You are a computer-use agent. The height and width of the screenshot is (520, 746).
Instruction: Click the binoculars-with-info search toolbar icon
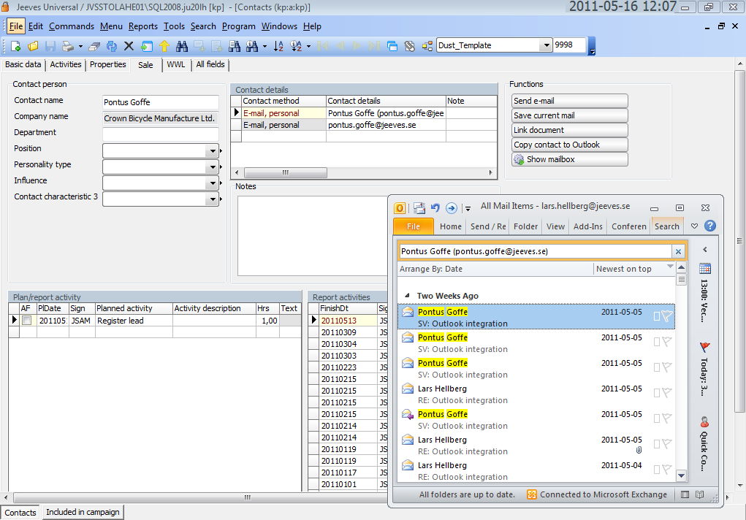[252, 46]
